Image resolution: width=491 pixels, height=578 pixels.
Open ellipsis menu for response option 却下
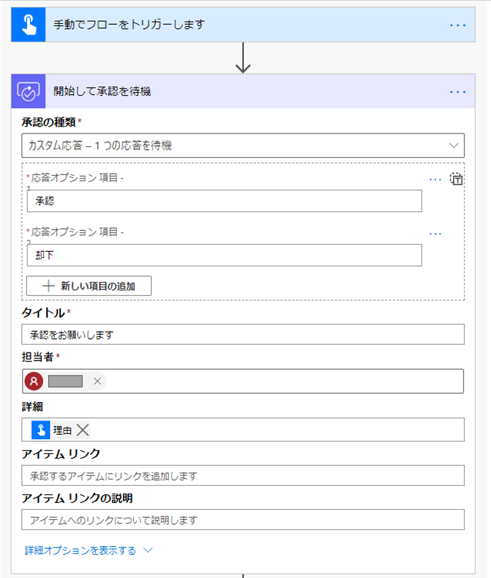(x=435, y=234)
